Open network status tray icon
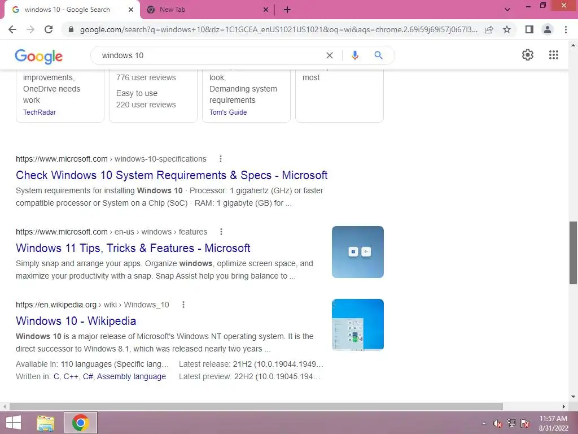 [x=511, y=423]
